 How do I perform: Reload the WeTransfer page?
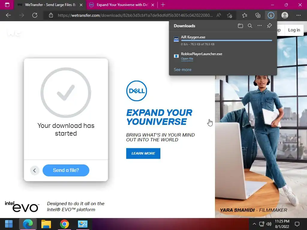pyautogui.click(x=35, y=15)
